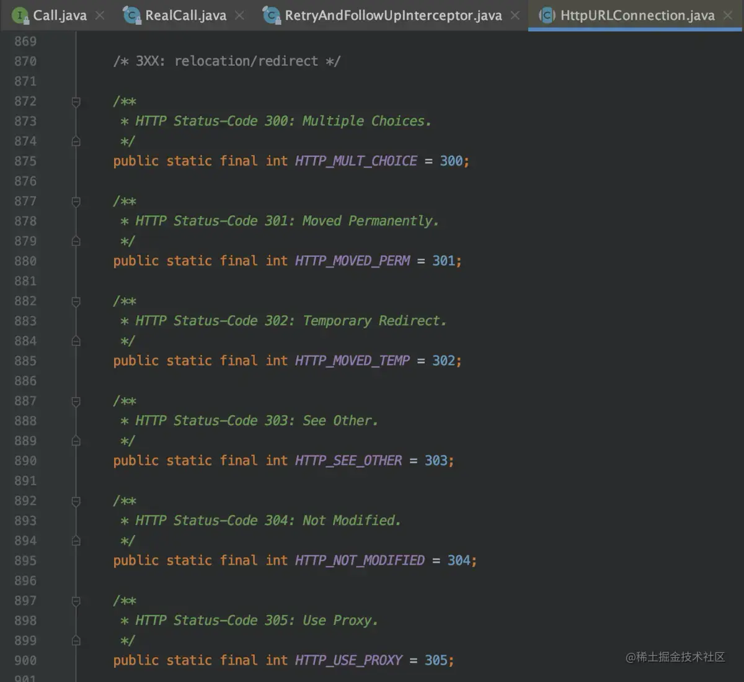Open the RetryAndFollowUpInterceptor.java tab

[x=393, y=16]
